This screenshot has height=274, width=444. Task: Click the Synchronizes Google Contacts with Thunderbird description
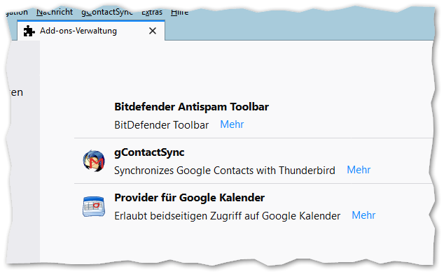coord(225,171)
